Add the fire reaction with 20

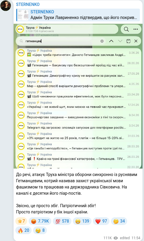pyautogui.click(x=23, y=230)
